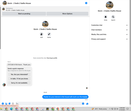131x111 pixels.
Task: Expand the Privacy and support section
Action: pyautogui.click(x=110, y=39)
